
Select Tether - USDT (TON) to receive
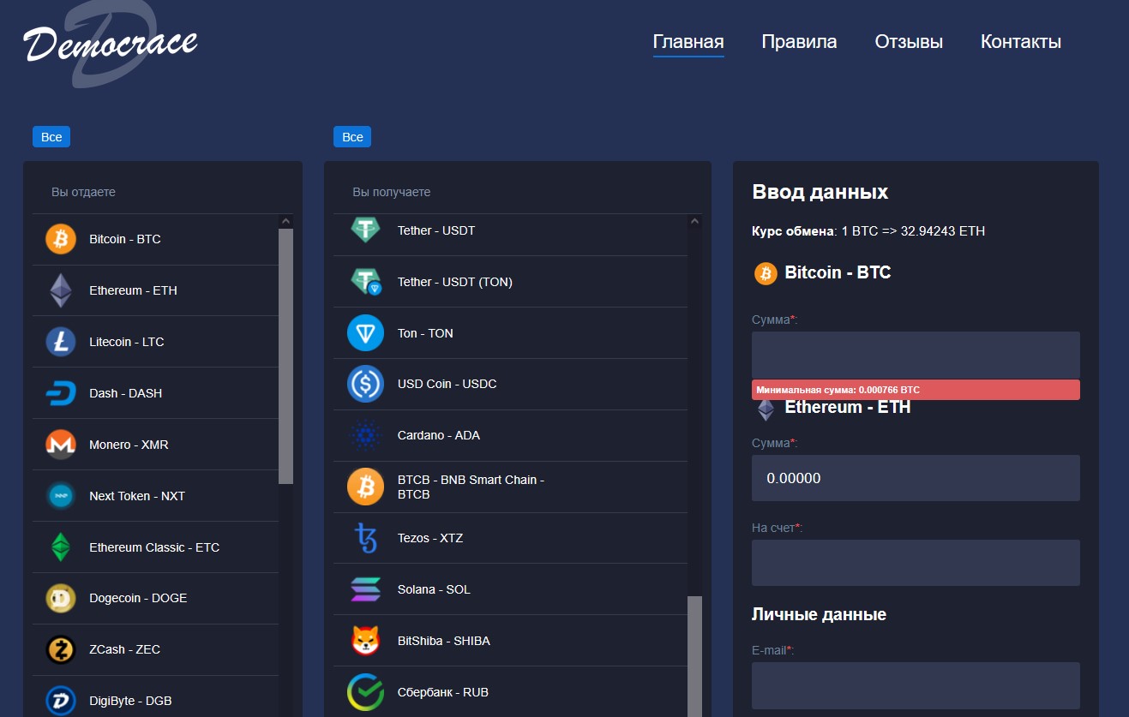[510, 282]
